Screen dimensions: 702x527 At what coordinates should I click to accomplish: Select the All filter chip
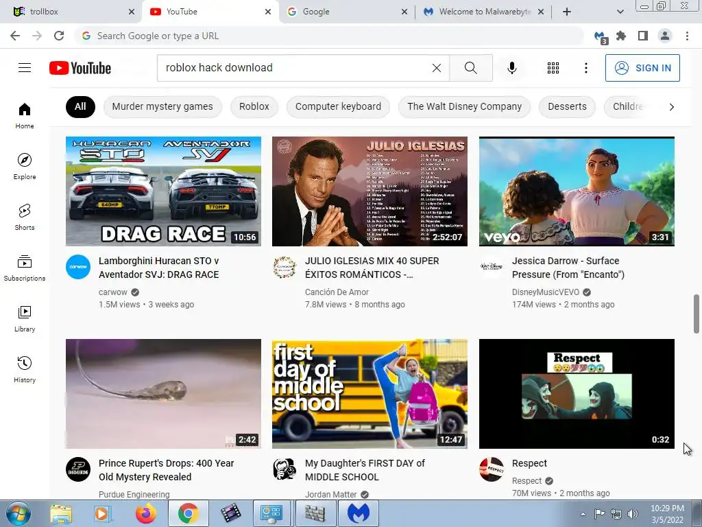click(x=80, y=106)
